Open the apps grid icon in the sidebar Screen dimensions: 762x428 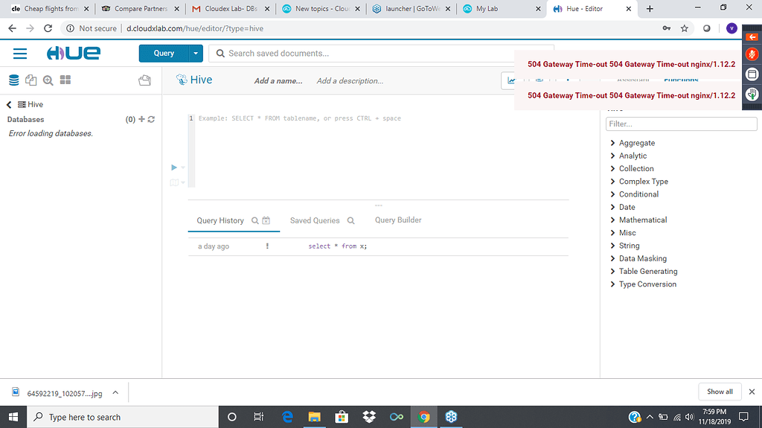point(65,80)
